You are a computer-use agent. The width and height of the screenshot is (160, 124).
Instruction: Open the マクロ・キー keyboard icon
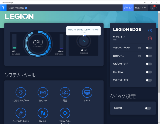(x=43, y=92)
